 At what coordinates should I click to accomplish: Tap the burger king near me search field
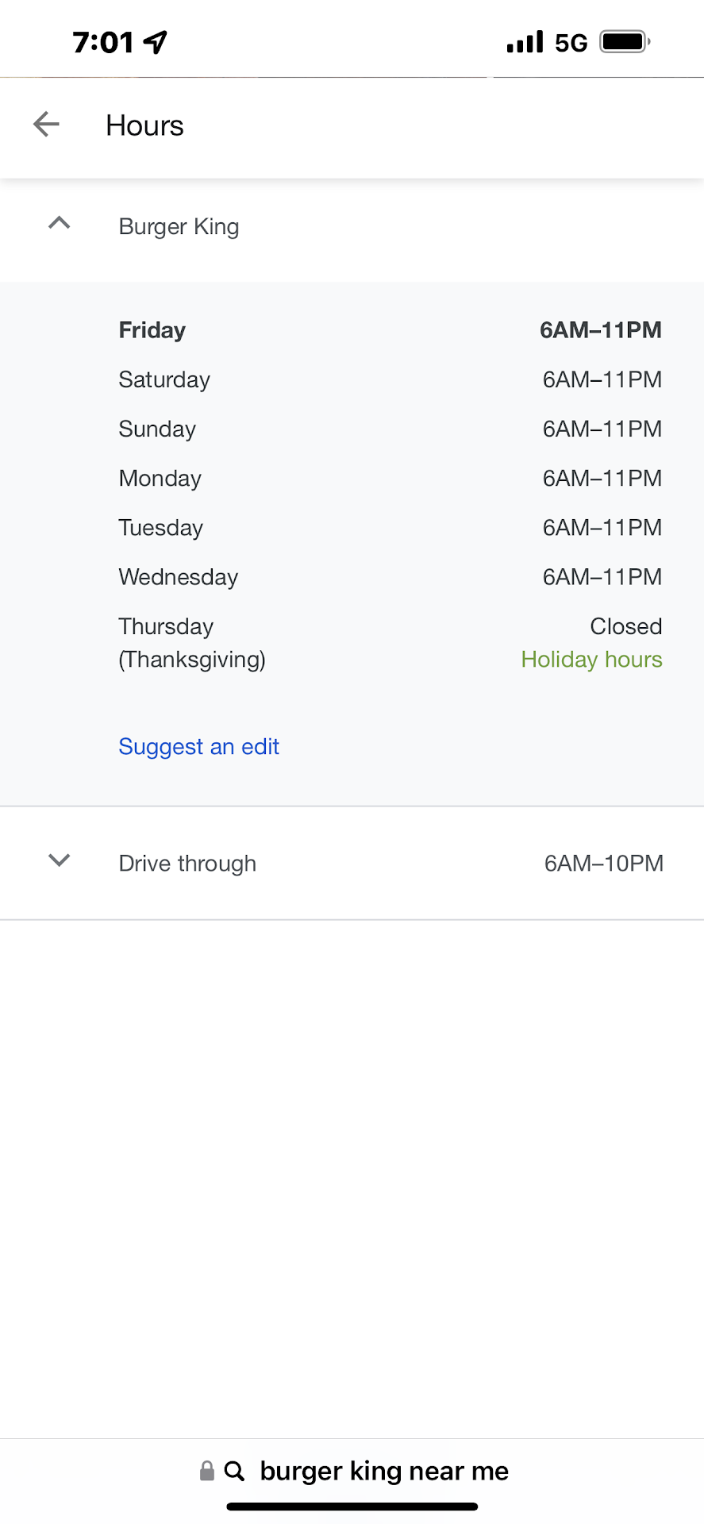[x=384, y=1471]
